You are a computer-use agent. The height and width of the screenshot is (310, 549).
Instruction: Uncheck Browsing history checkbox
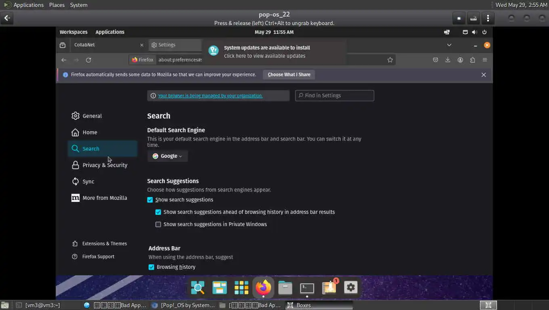[151, 267]
